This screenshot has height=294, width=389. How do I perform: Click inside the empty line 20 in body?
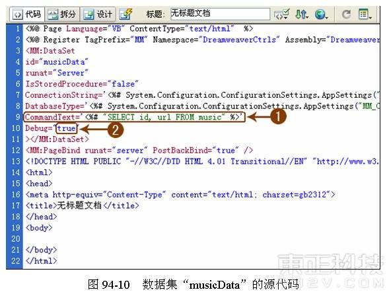point(199,239)
